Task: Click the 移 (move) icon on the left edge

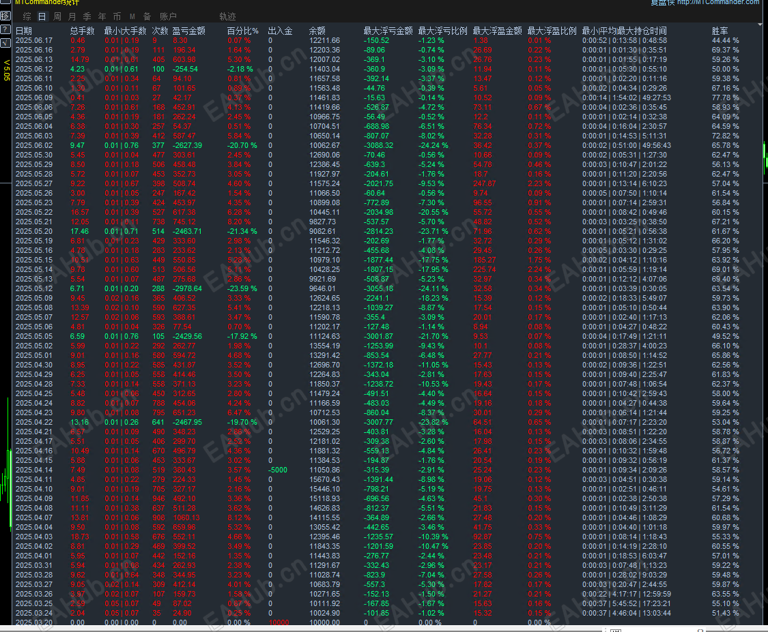Action: tap(5, 16)
